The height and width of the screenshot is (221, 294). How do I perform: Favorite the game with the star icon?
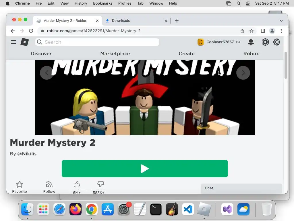click(x=20, y=184)
